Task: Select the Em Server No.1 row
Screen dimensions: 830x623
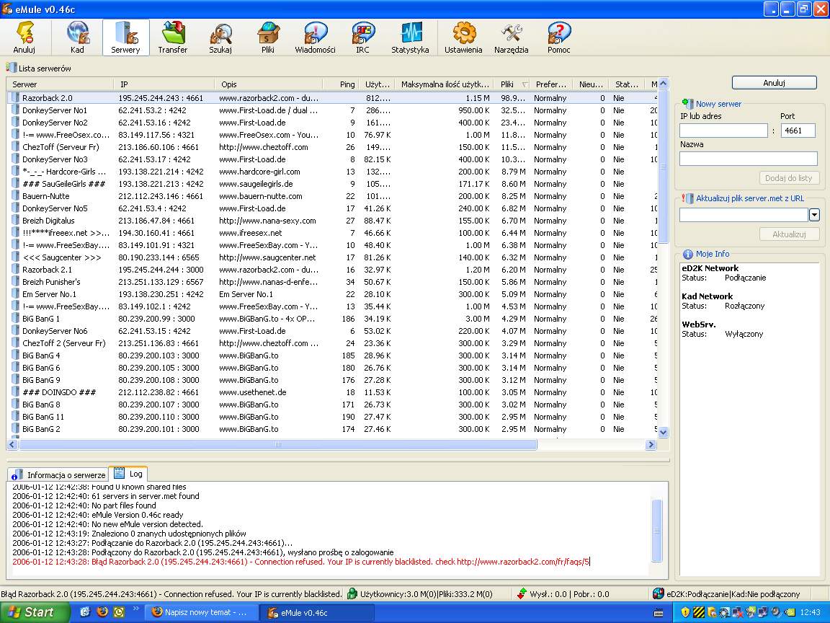Action: (x=331, y=294)
